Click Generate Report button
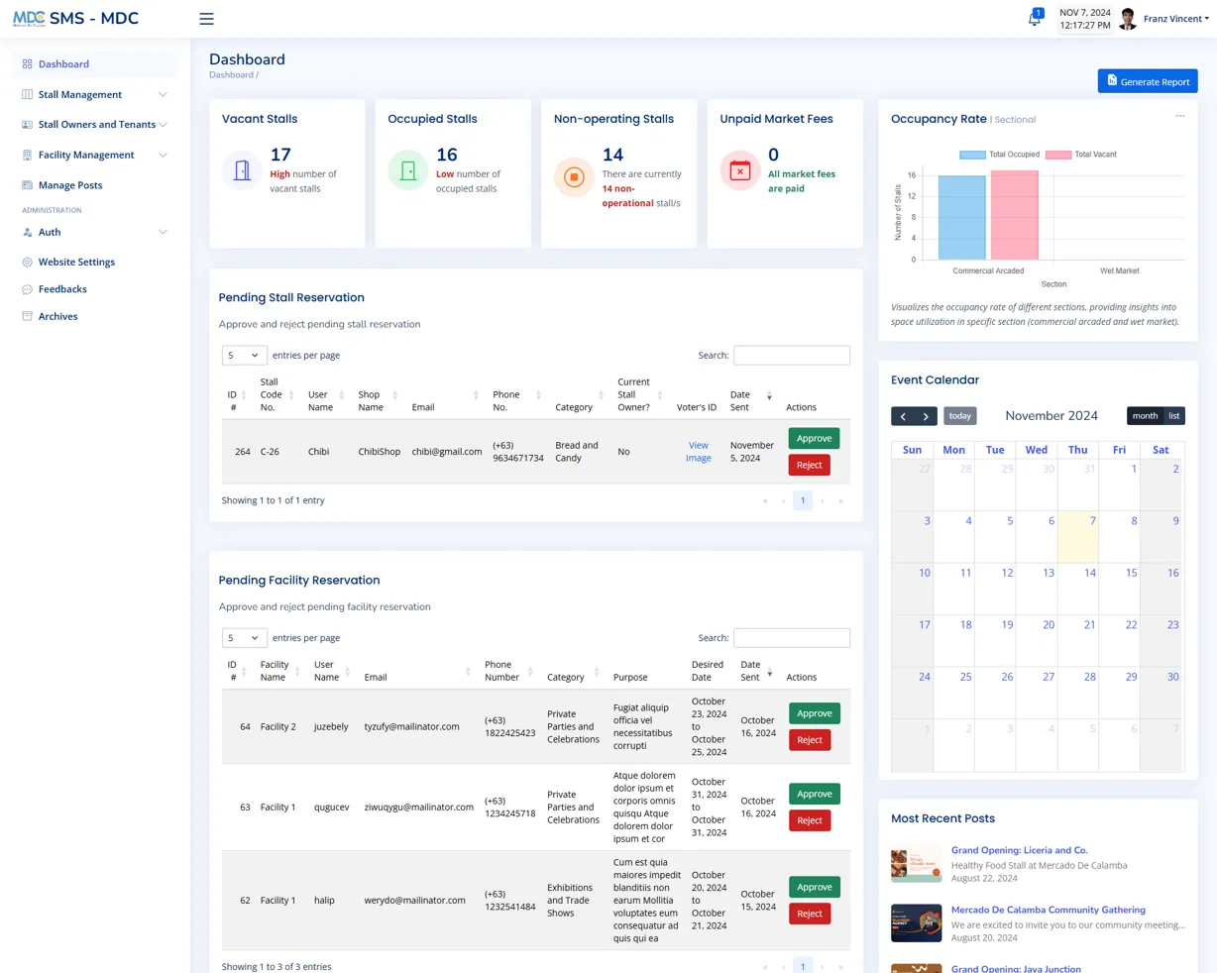Viewport: 1217px width, 973px height. (x=1148, y=81)
